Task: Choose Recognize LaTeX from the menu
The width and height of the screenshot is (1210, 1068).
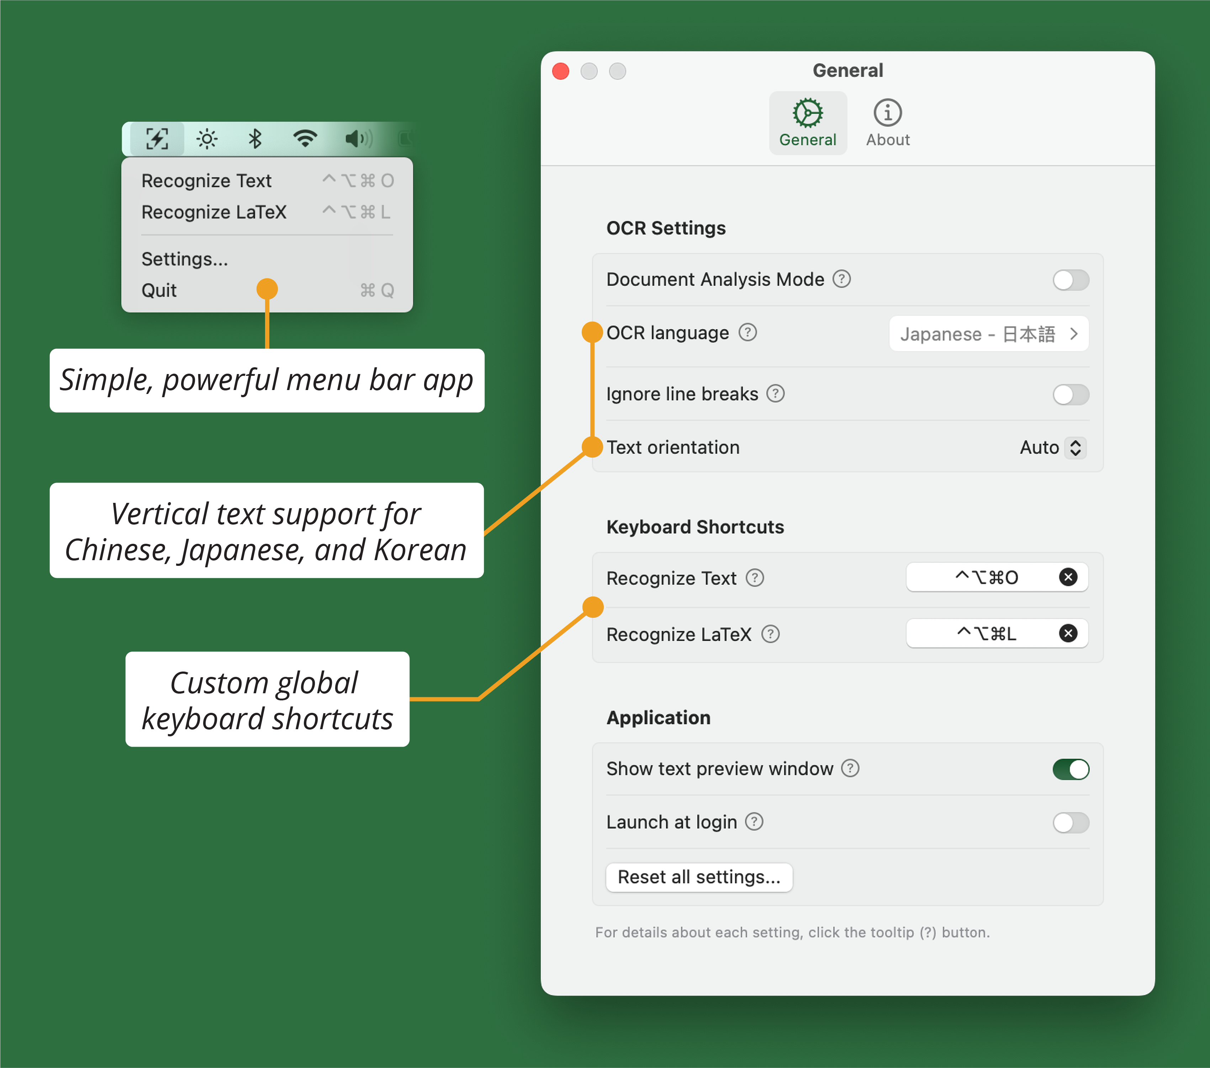Action: point(214,212)
